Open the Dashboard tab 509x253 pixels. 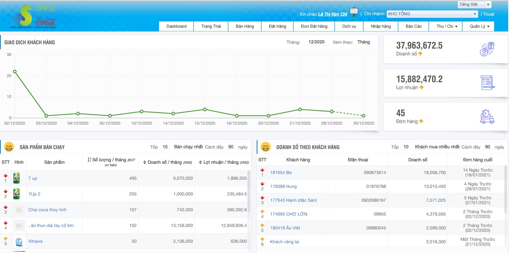(x=176, y=26)
